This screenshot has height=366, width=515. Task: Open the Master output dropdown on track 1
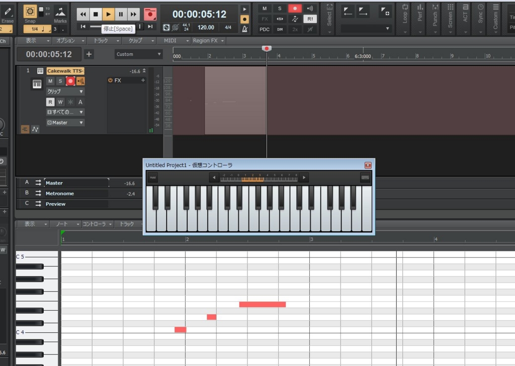pyautogui.click(x=65, y=123)
